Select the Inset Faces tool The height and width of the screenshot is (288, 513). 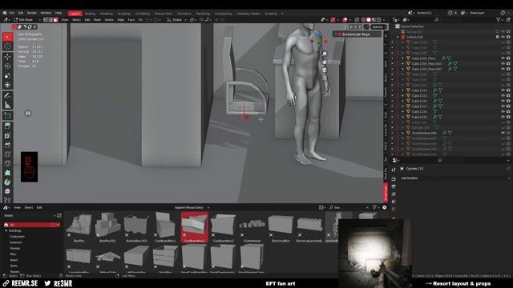point(7,135)
